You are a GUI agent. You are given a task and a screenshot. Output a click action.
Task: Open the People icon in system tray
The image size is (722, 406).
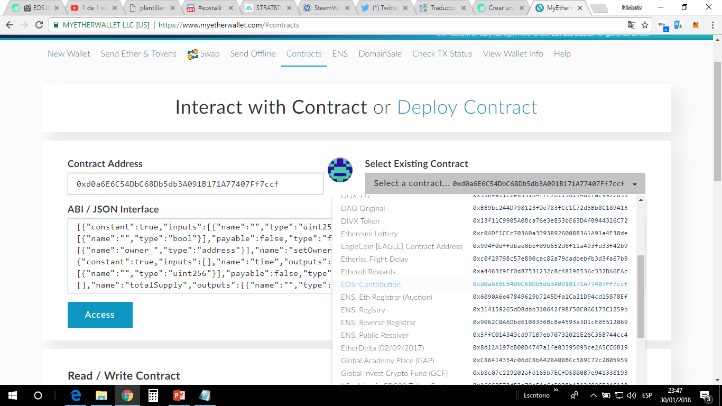574,395
